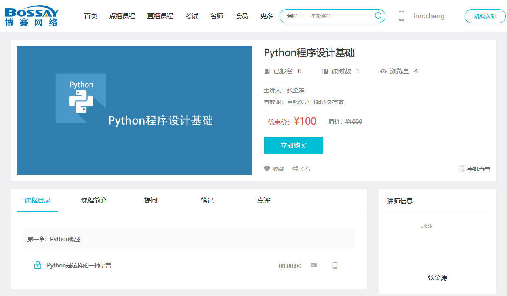Click the Python程序设计基础 course cover image
507x296 pixels.
[135, 110]
